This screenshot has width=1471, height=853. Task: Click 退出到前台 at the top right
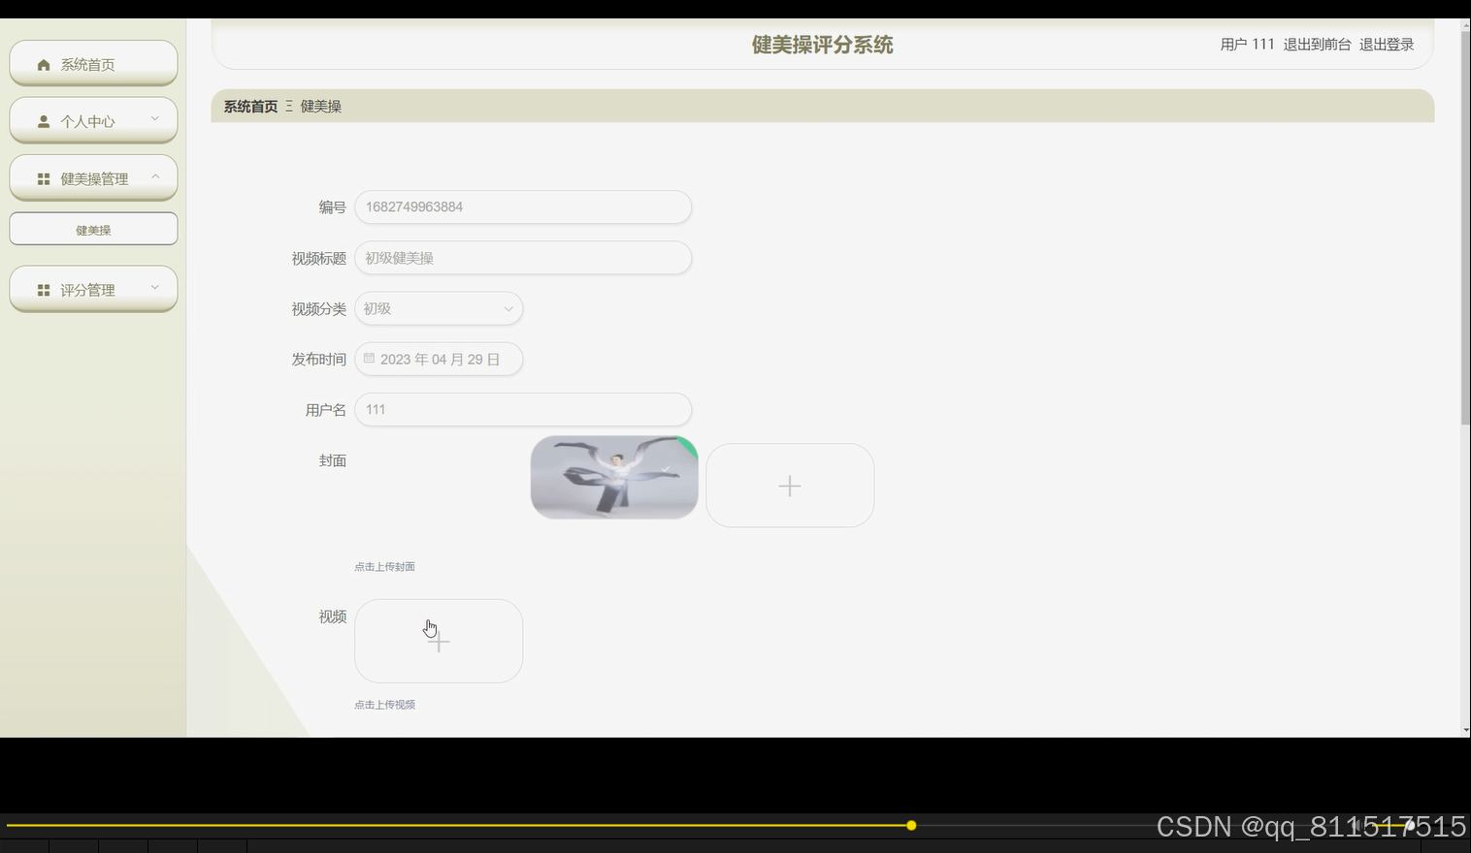1317,44
